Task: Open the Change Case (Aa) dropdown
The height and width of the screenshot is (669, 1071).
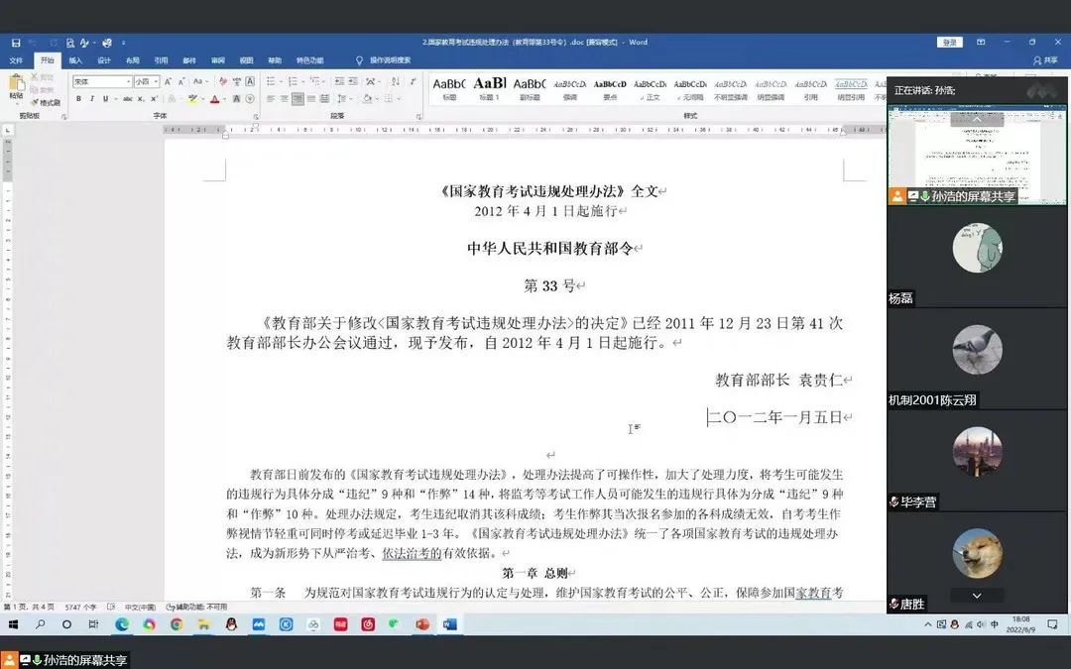Action: click(x=200, y=82)
